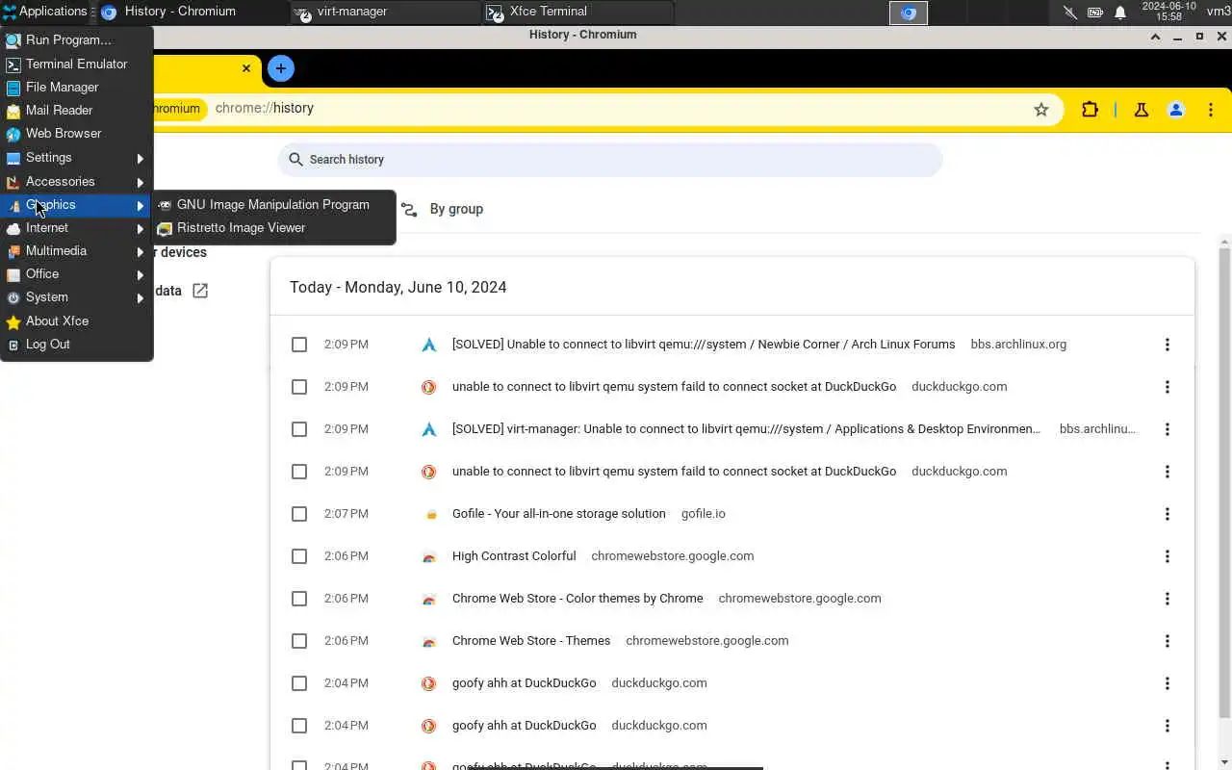The width and height of the screenshot is (1232, 770).
Task: Launch Ristretto Image Viewer from Graphics submenu
Action: (x=273, y=228)
